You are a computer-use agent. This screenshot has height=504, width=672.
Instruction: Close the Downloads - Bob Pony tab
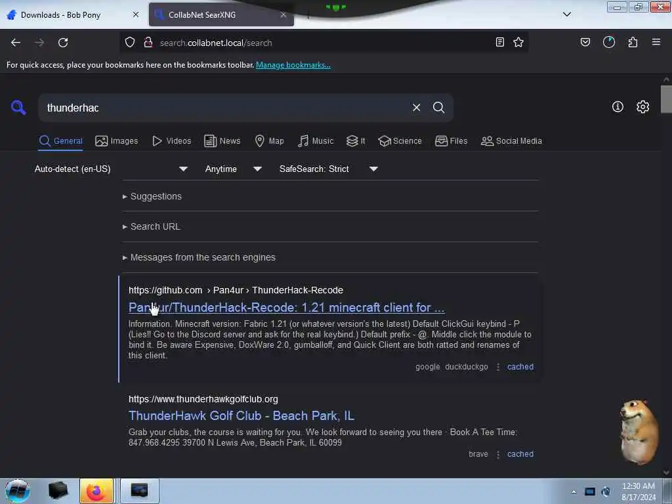tap(136, 14)
